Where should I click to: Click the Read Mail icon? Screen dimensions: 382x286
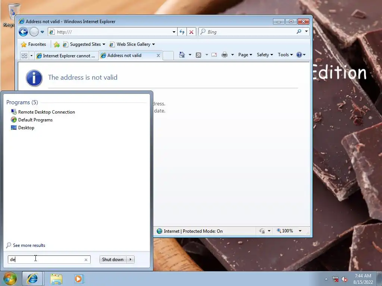pos(214,55)
